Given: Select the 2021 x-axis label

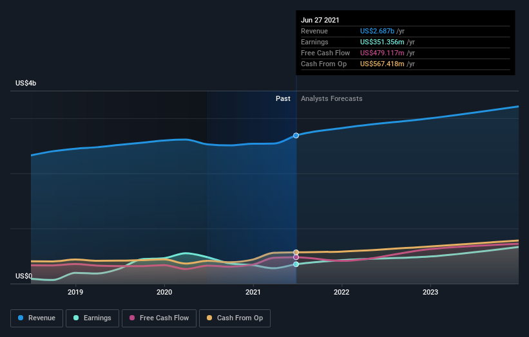Looking at the screenshot, I should [253, 292].
